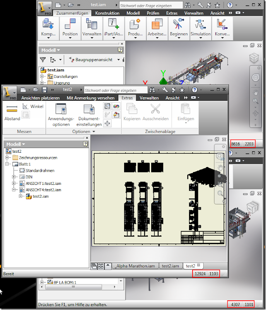Screen dimensions: 266x310
Task: Click the horizontal scrollbar in test.iam browser
Action: click(73, 287)
